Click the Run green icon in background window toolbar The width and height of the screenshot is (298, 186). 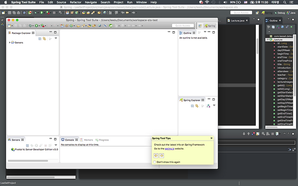[x=41, y=13]
